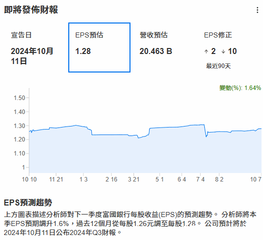The image size is (263, 240).
Task: Click the x-axis date 8 2
Action: [219, 179]
